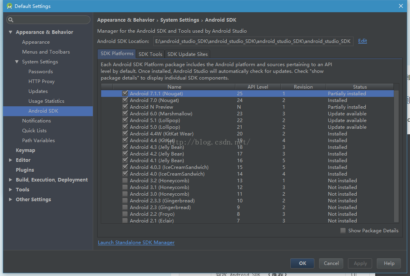Select Android 4.3 (Jelly Bean) row
This screenshot has height=276, width=410.
coord(247,147)
